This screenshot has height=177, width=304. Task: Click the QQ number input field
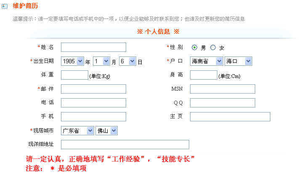pos(222,103)
